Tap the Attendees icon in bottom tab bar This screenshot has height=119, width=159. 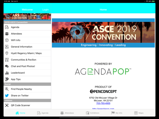62,113
